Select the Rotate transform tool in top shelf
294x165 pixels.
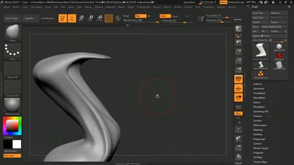(x=99, y=18)
